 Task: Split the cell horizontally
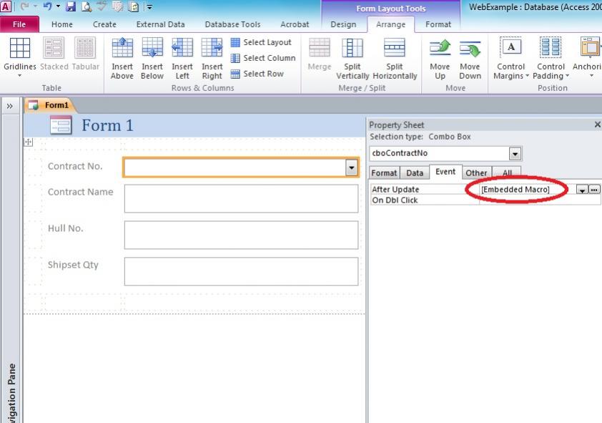click(395, 59)
